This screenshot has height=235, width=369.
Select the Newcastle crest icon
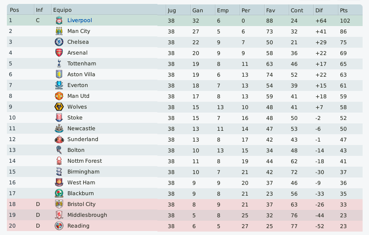(x=59, y=129)
